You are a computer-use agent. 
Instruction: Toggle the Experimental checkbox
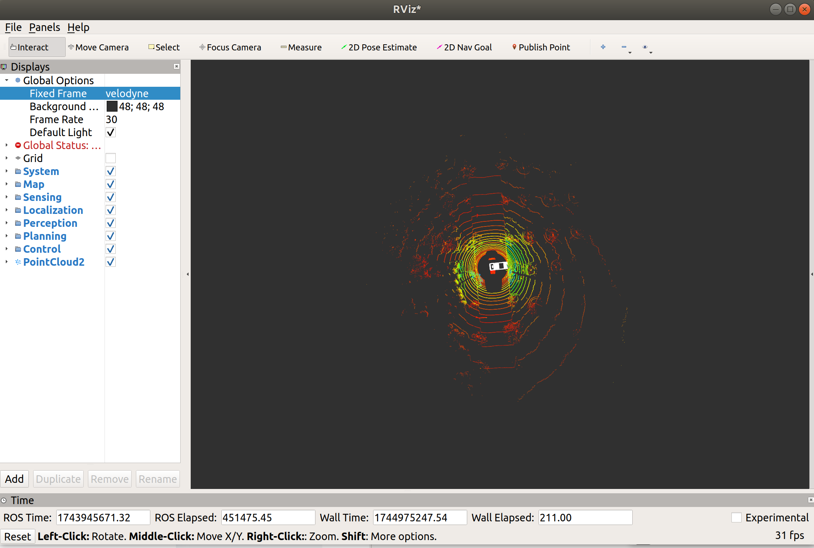click(736, 517)
